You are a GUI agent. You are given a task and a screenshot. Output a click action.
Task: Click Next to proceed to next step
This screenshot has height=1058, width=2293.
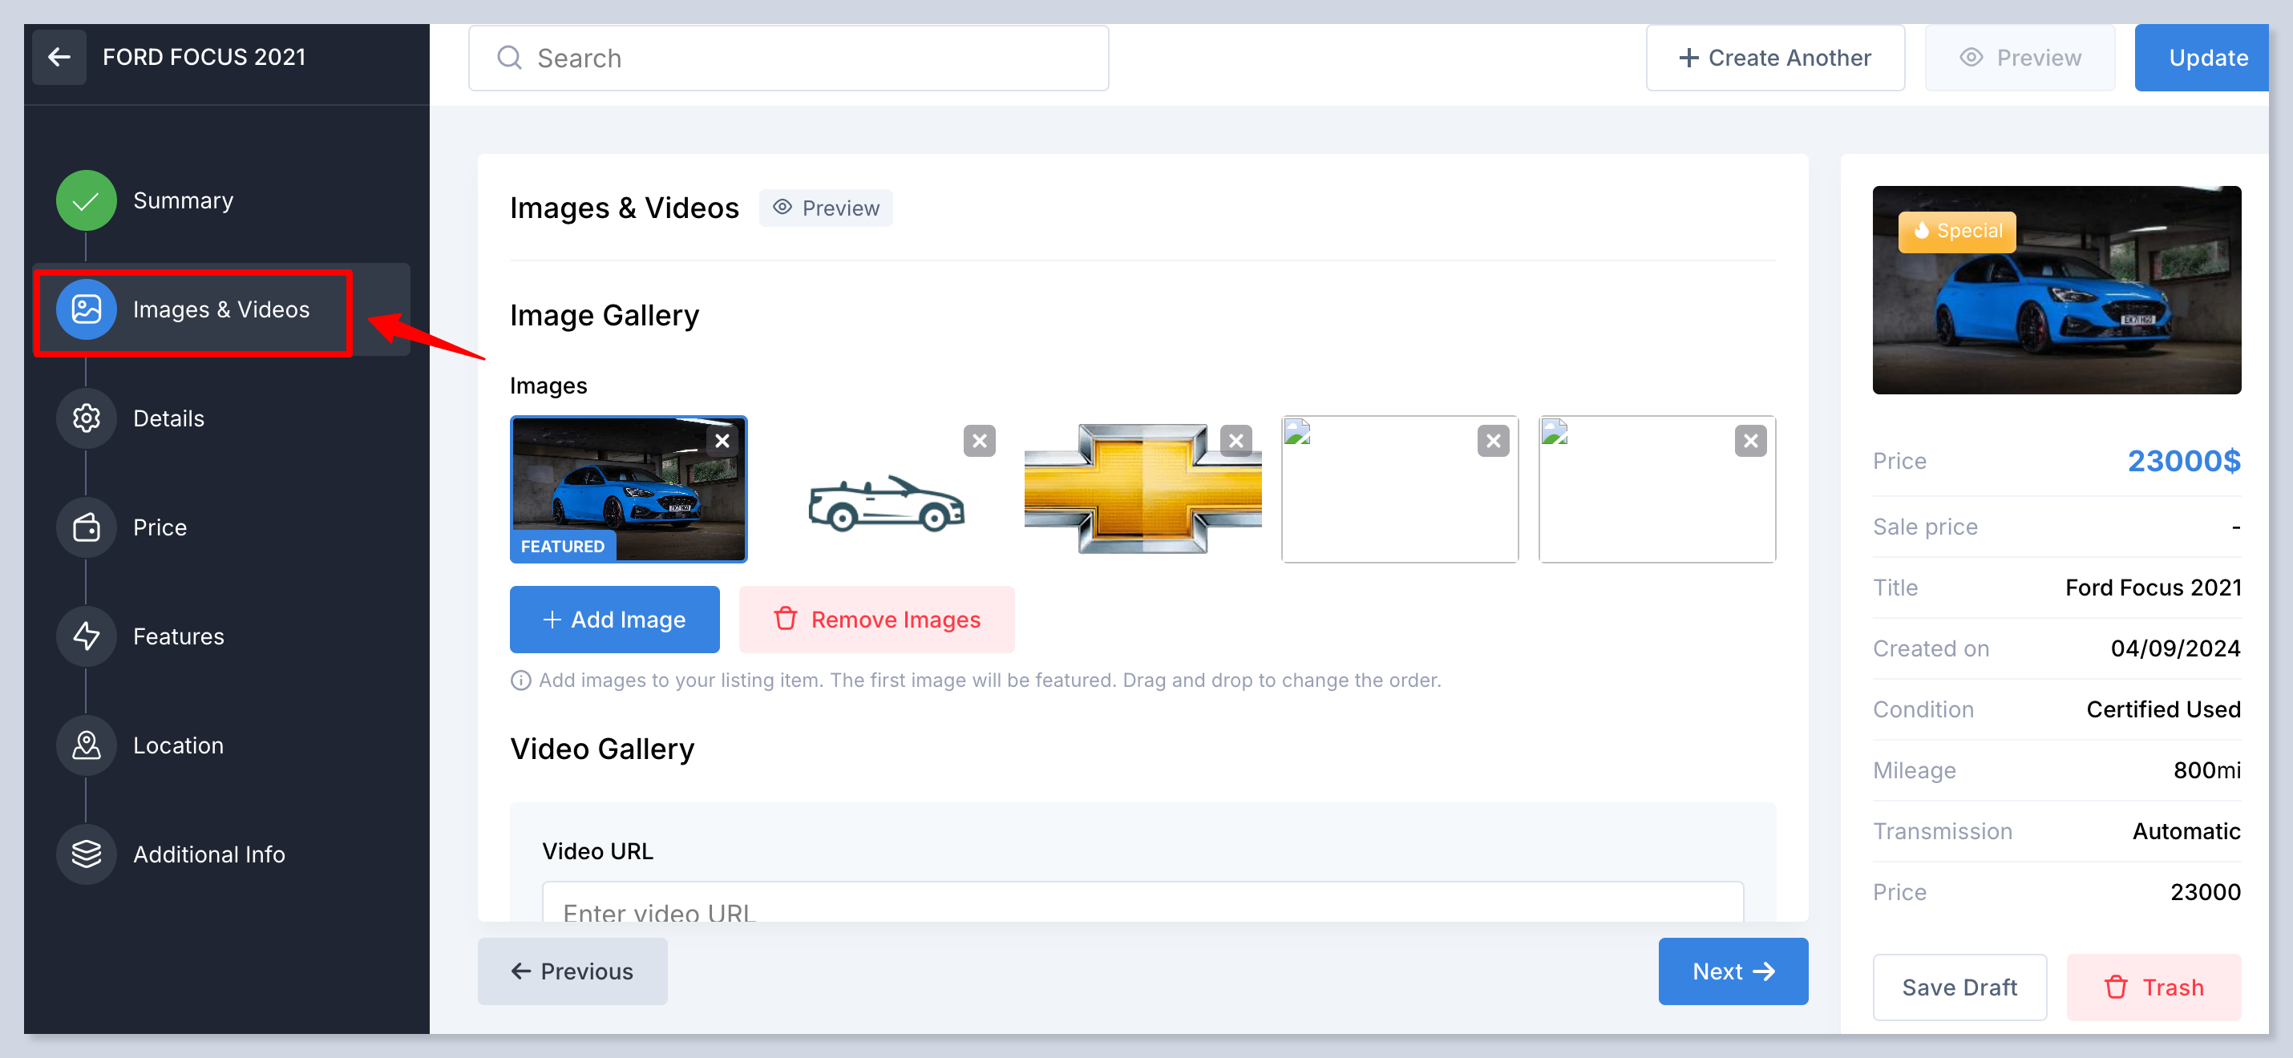tap(1733, 971)
